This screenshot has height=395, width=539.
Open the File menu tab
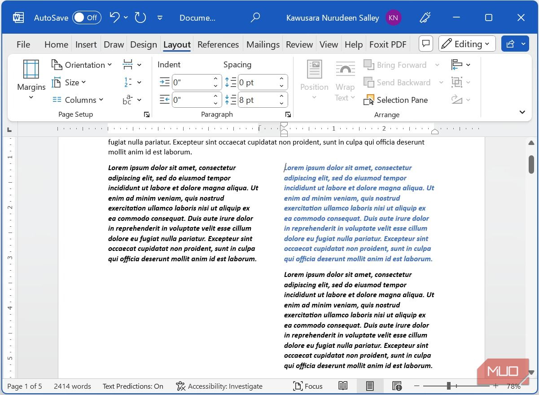point(23,44)
